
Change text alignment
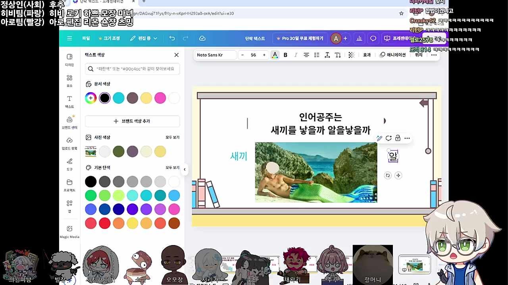pyautogui.click(x=306, y=55)
